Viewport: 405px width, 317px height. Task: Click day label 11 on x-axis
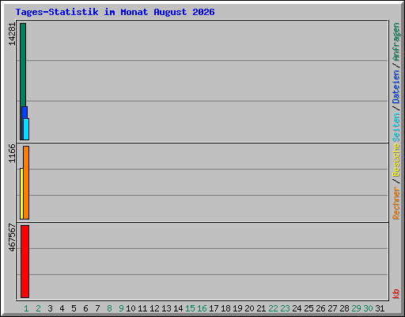[x=142, y=308]
